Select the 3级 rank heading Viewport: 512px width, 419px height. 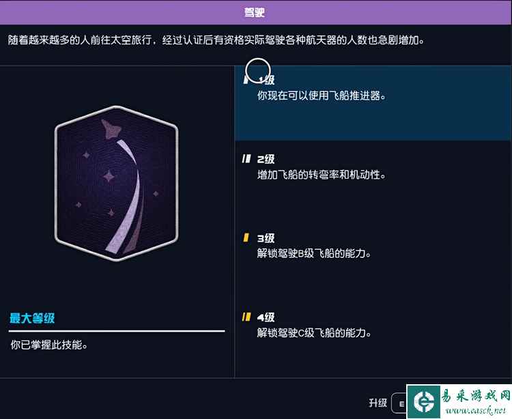pos(266,238)
